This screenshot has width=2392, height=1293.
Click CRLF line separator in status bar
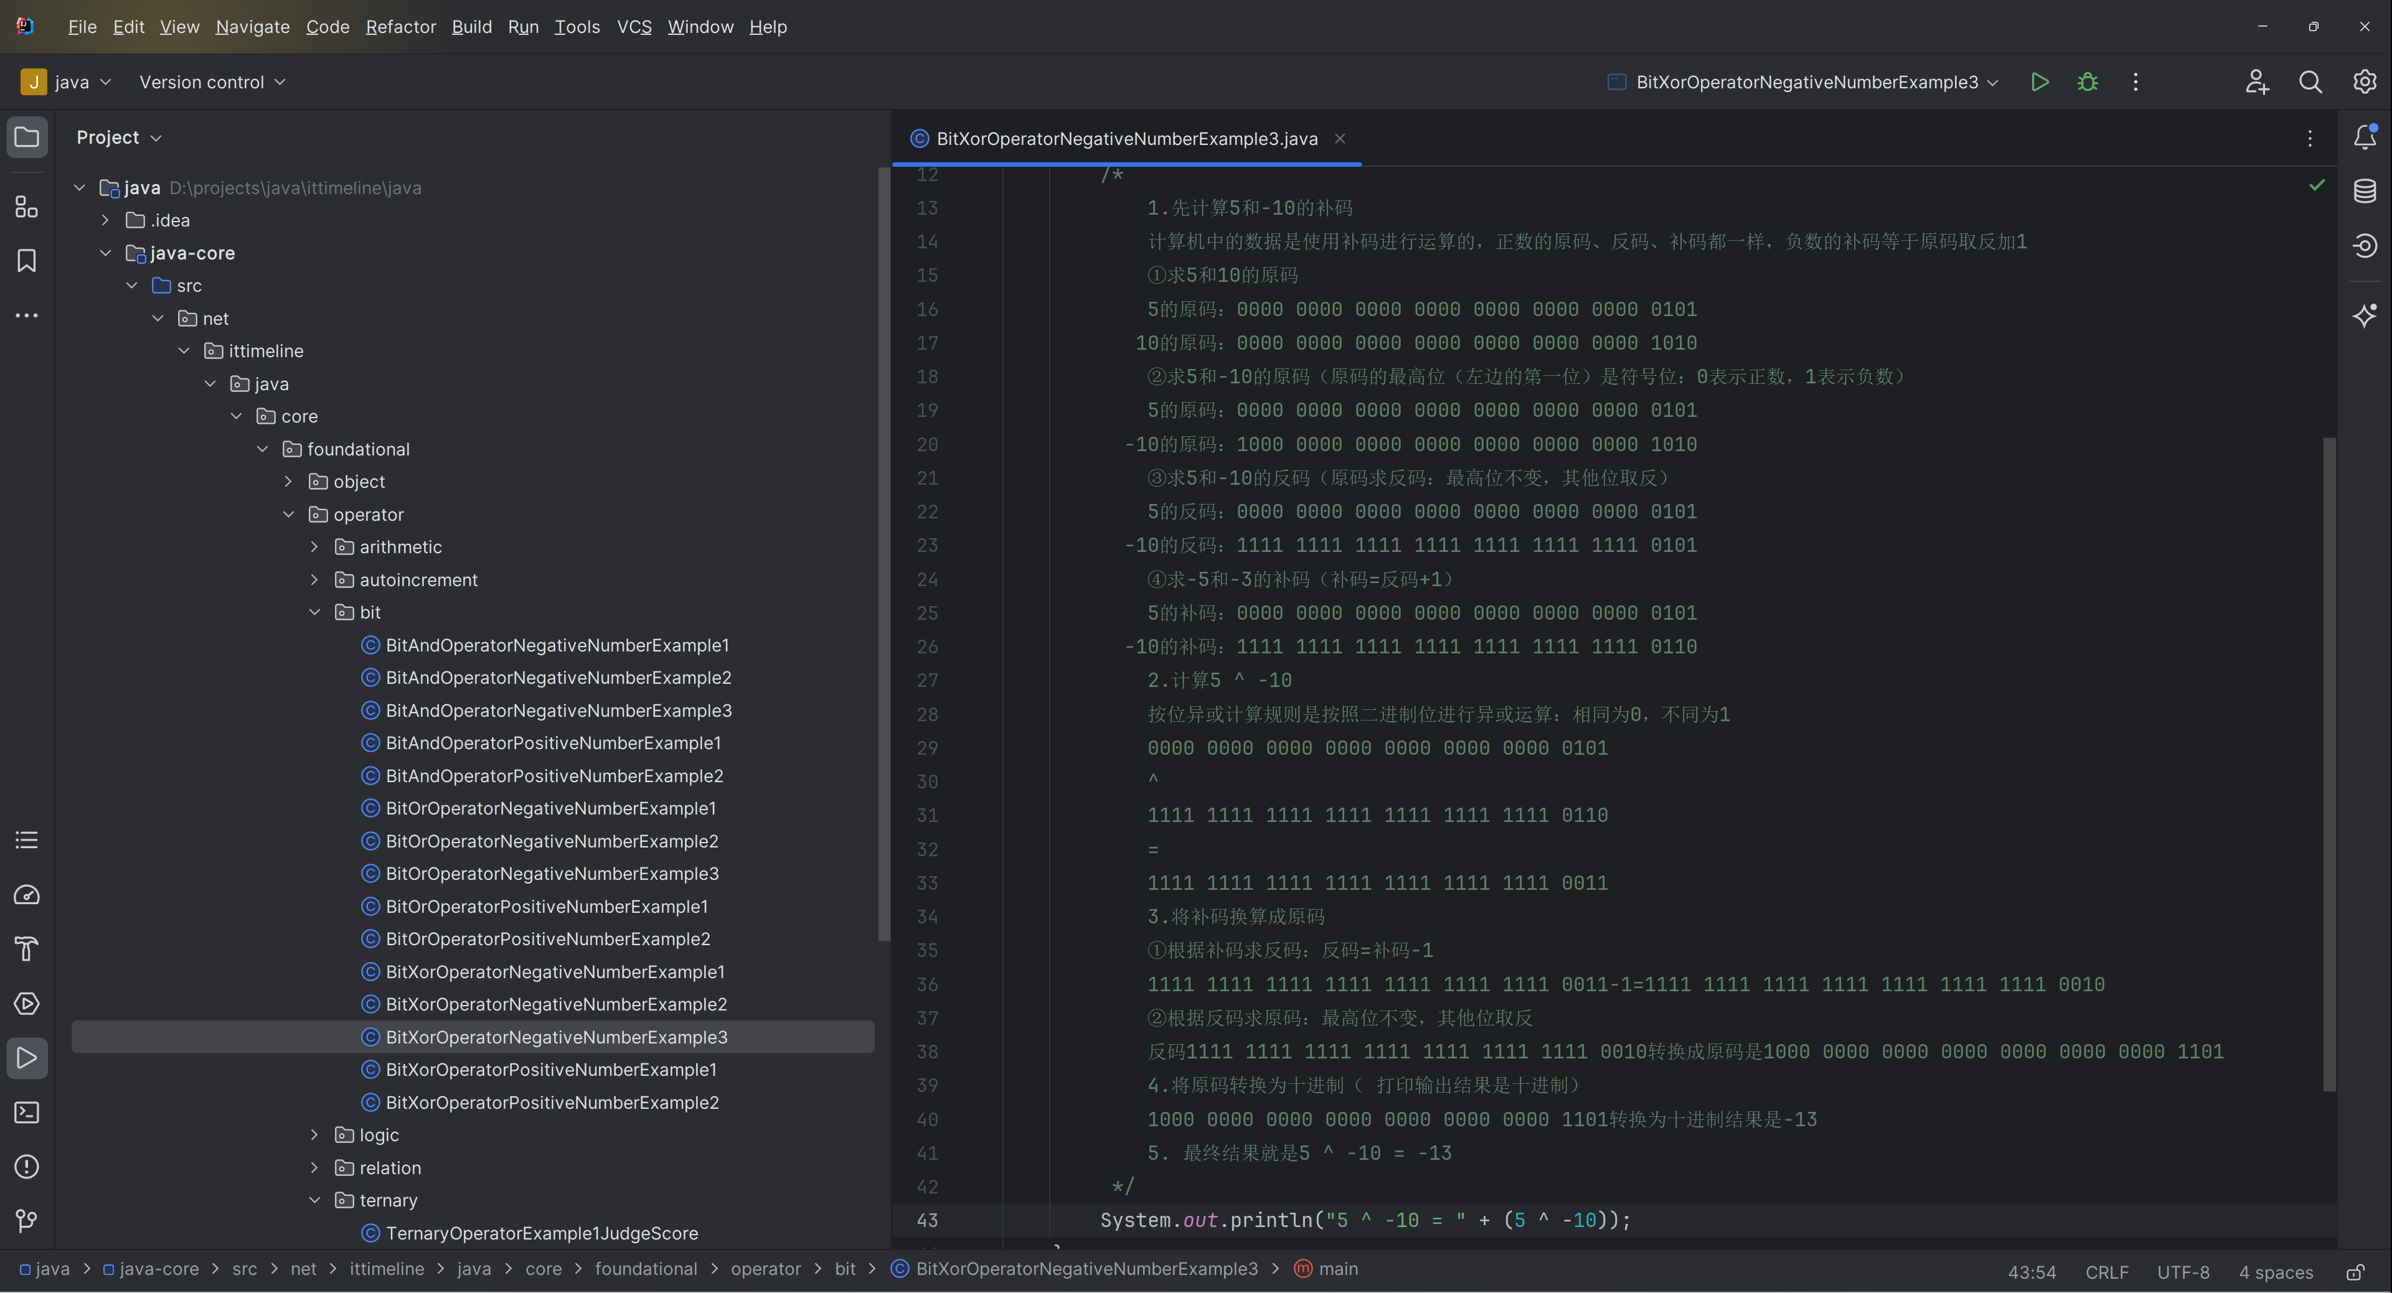point(2107,1272)
